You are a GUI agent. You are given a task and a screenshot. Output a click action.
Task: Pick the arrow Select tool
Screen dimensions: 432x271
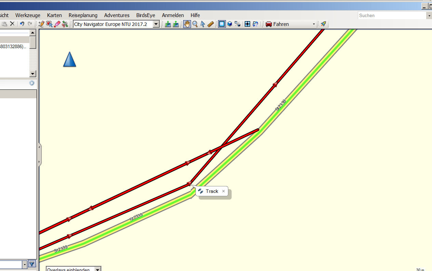coord(203,24)
